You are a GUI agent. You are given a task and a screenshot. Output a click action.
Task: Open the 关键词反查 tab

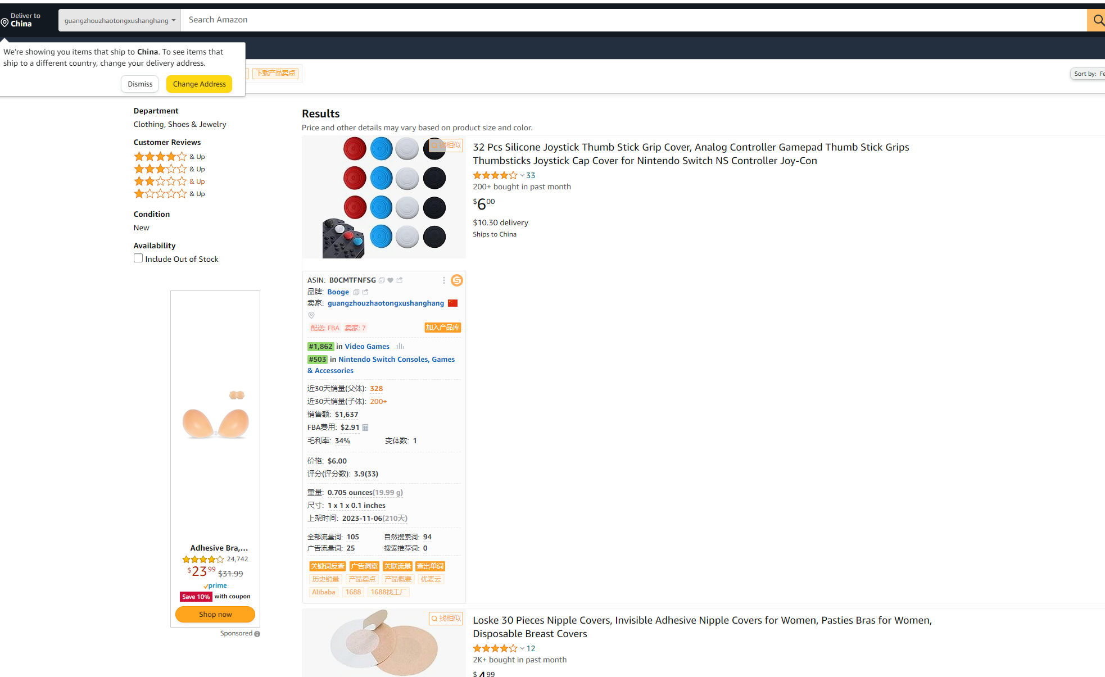[328, 566]
